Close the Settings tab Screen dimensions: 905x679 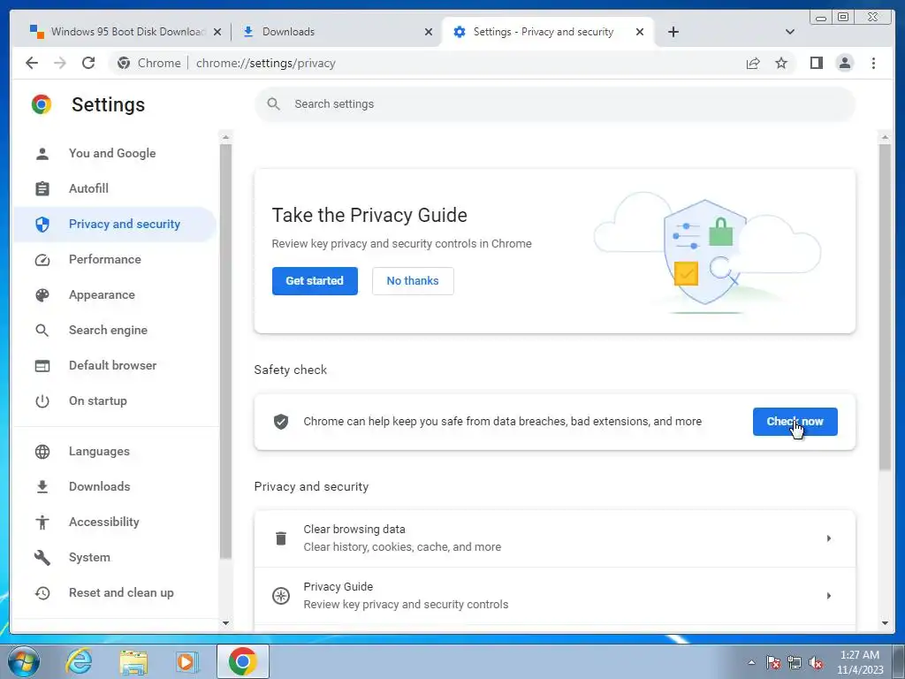point(640,32)
